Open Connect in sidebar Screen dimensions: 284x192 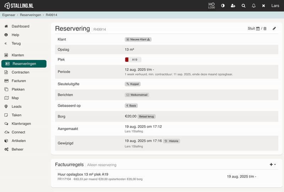pyautogui.click(x=18, y=132)
